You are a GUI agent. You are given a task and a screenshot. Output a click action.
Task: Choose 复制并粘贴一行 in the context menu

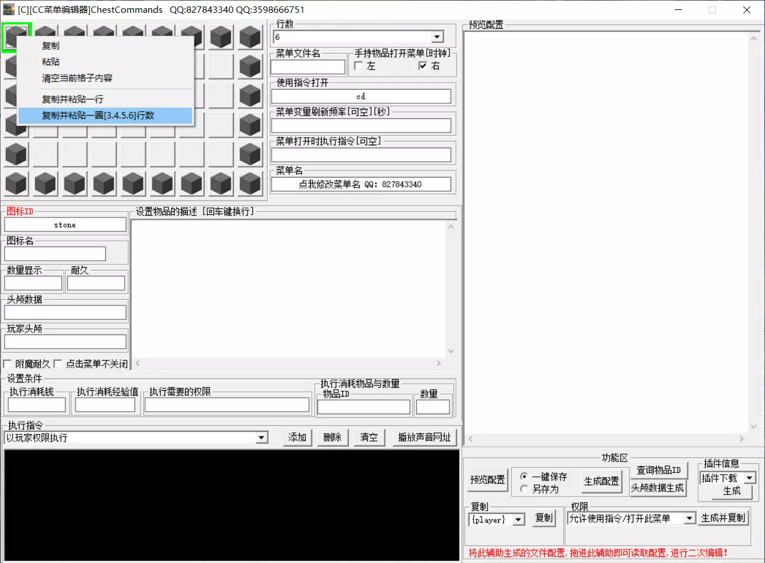tap(105, 99)
